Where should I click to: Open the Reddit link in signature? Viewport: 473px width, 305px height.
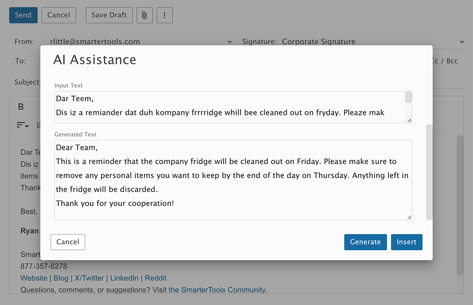point(155,278)
